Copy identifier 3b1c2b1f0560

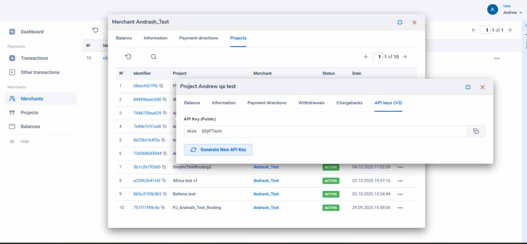click(x=164, y=167)
